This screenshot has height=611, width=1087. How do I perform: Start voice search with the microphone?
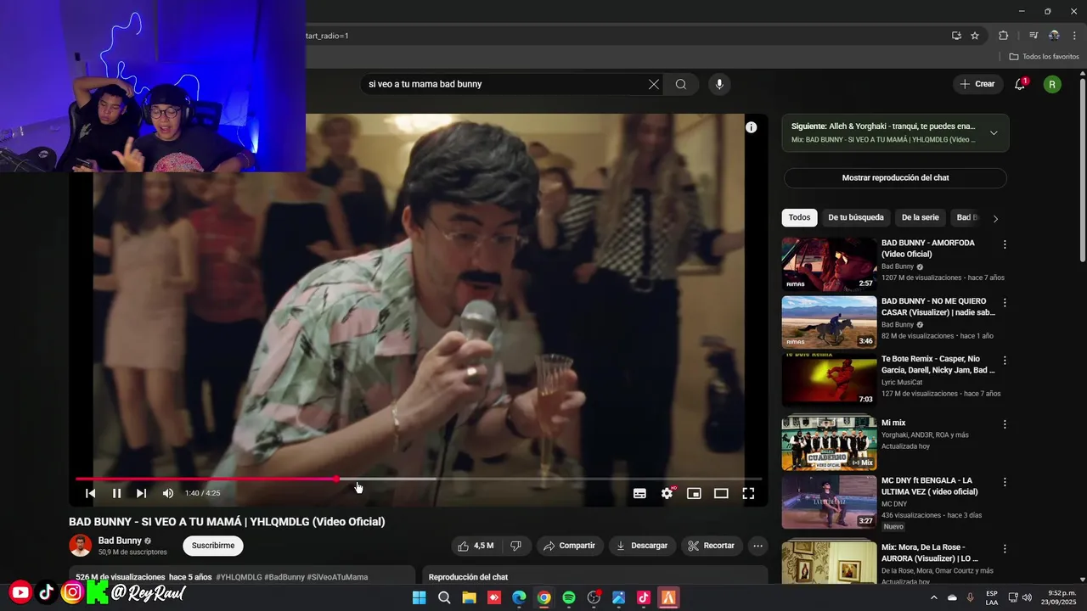[719, 84]
